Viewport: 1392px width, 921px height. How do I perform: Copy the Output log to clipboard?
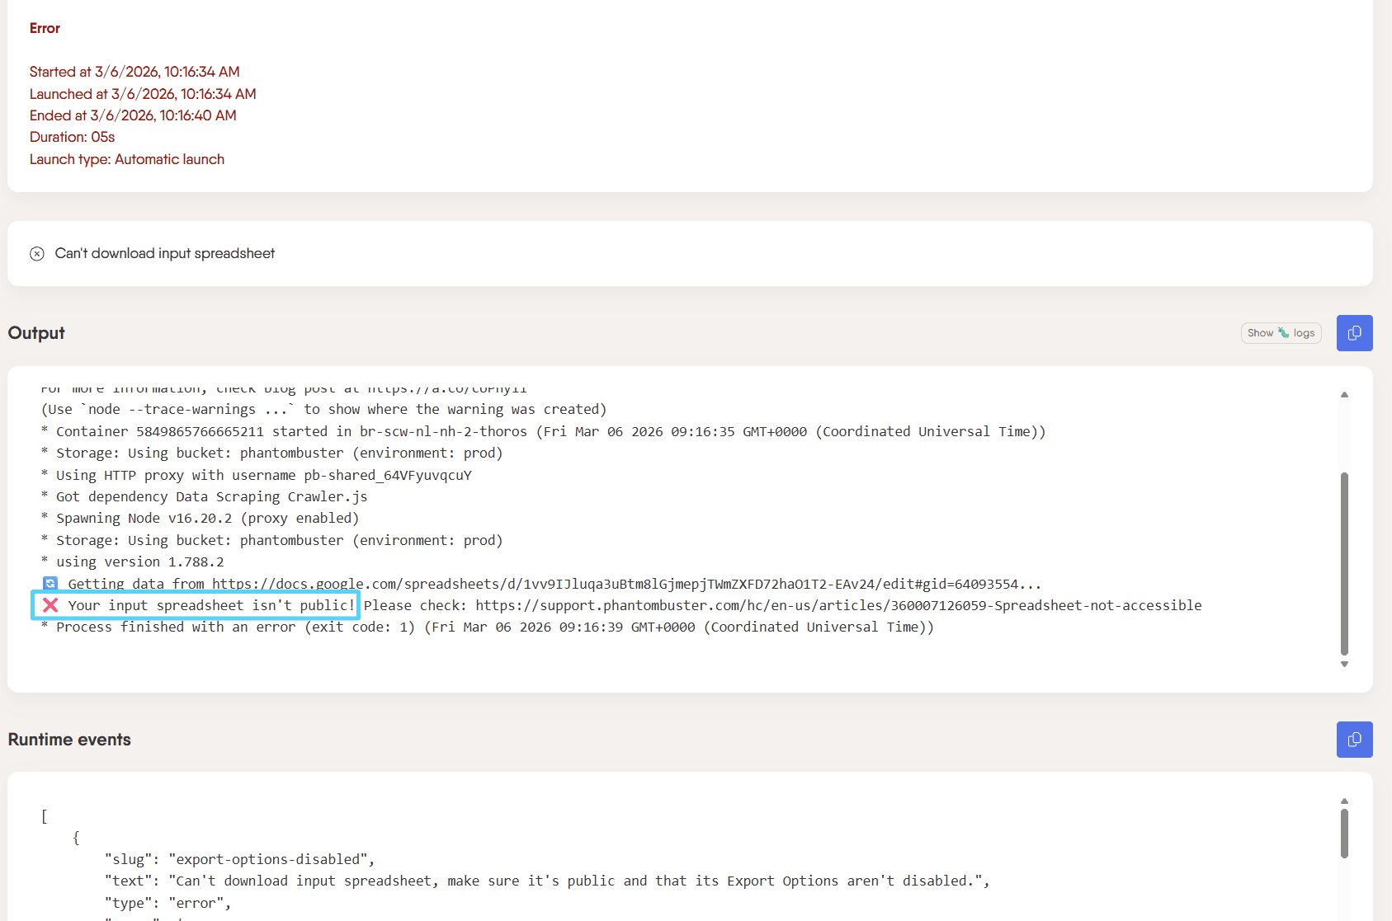tap(1354, 333)
